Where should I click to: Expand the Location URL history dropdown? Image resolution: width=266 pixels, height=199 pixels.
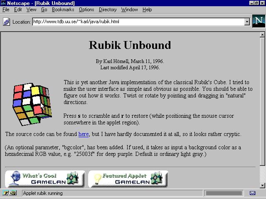click(x=247, y=22)
